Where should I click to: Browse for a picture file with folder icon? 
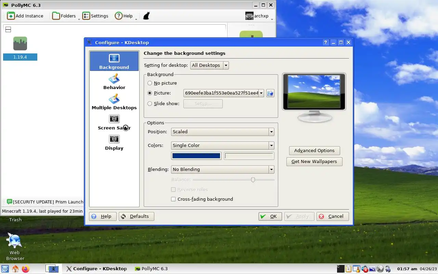click(x=270, y=93)
